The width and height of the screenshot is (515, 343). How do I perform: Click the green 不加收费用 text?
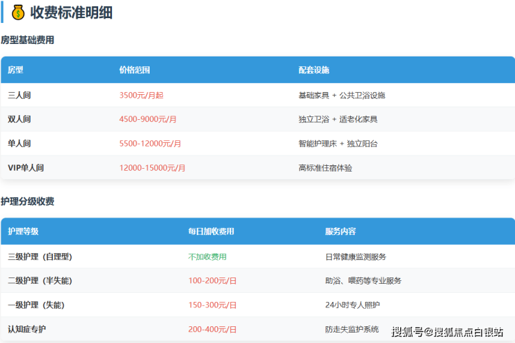[x=207, y=257]
